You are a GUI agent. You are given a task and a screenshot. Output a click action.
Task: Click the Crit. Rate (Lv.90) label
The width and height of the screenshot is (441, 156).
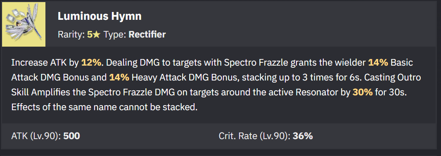pyautogui.click(x=254, y=136)
